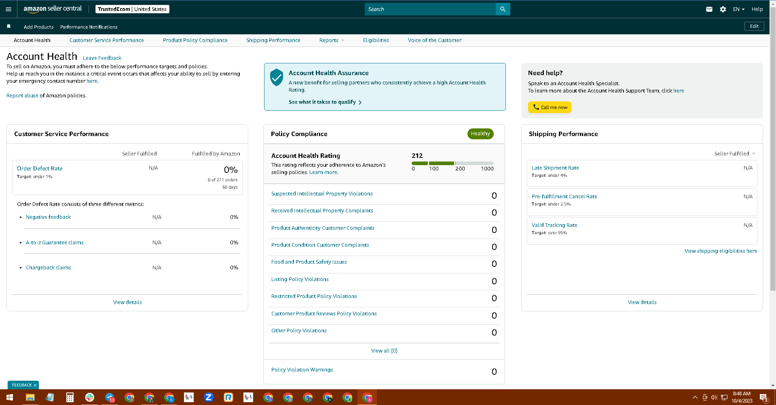
Task: Open the Chrome window with lowercase k badge
Action: click(x=169, y=397)
